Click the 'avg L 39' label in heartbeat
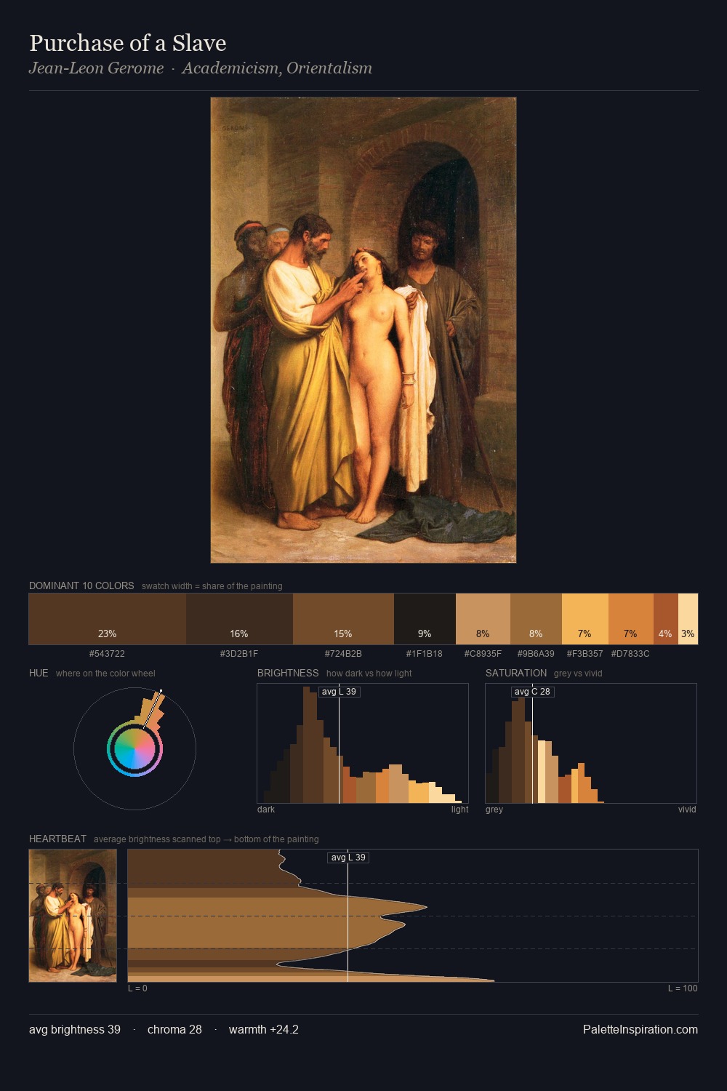The width and height of the screenshot is (727, 1091). [348, 858]
